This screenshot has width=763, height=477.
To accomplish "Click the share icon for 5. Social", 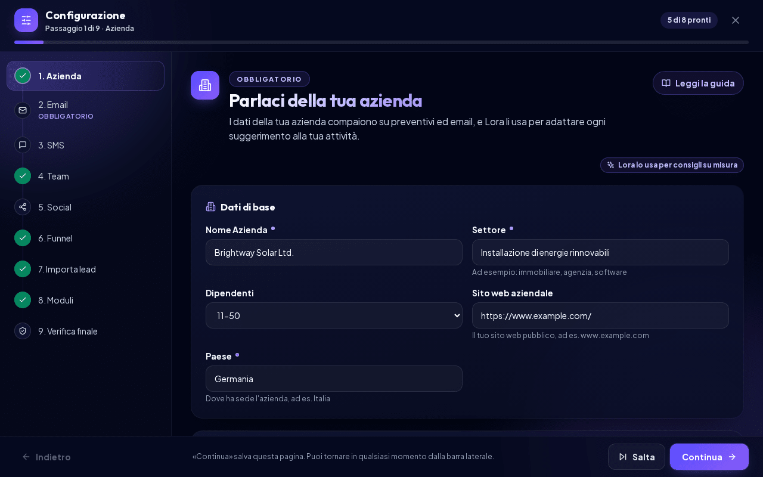I will (23, 207).
